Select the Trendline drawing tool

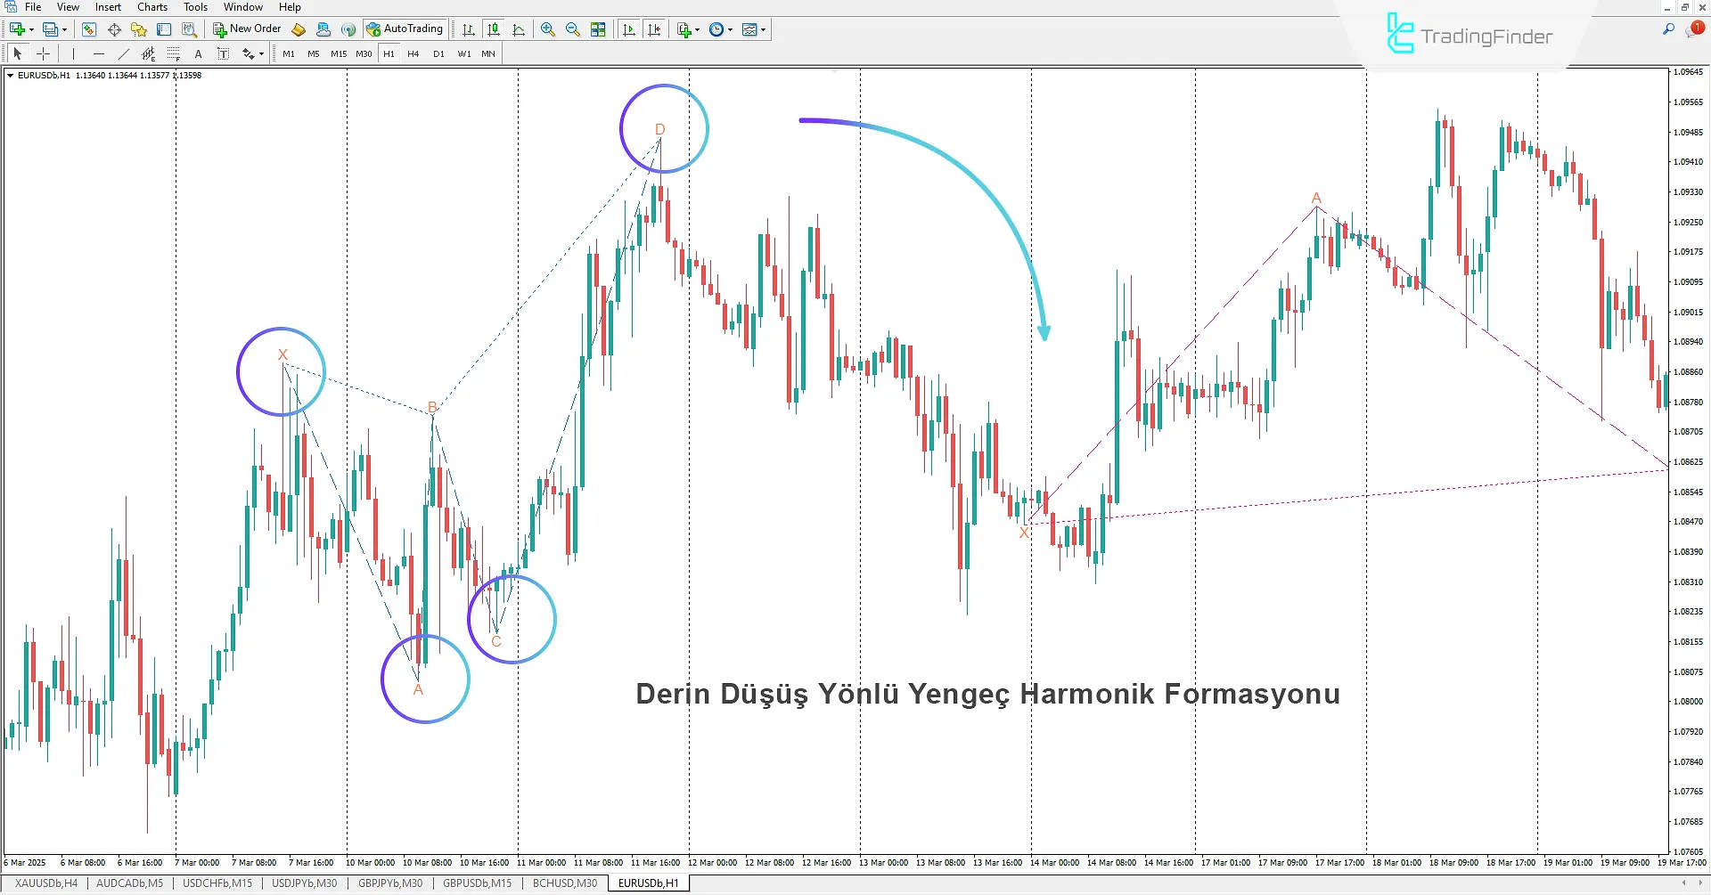point(124,53)
